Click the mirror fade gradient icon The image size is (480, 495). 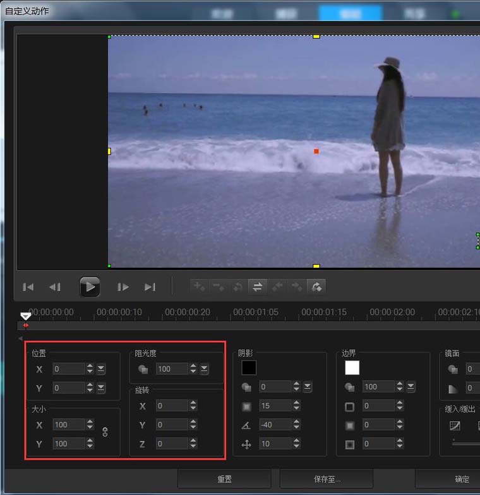click(x=453, y=388)
